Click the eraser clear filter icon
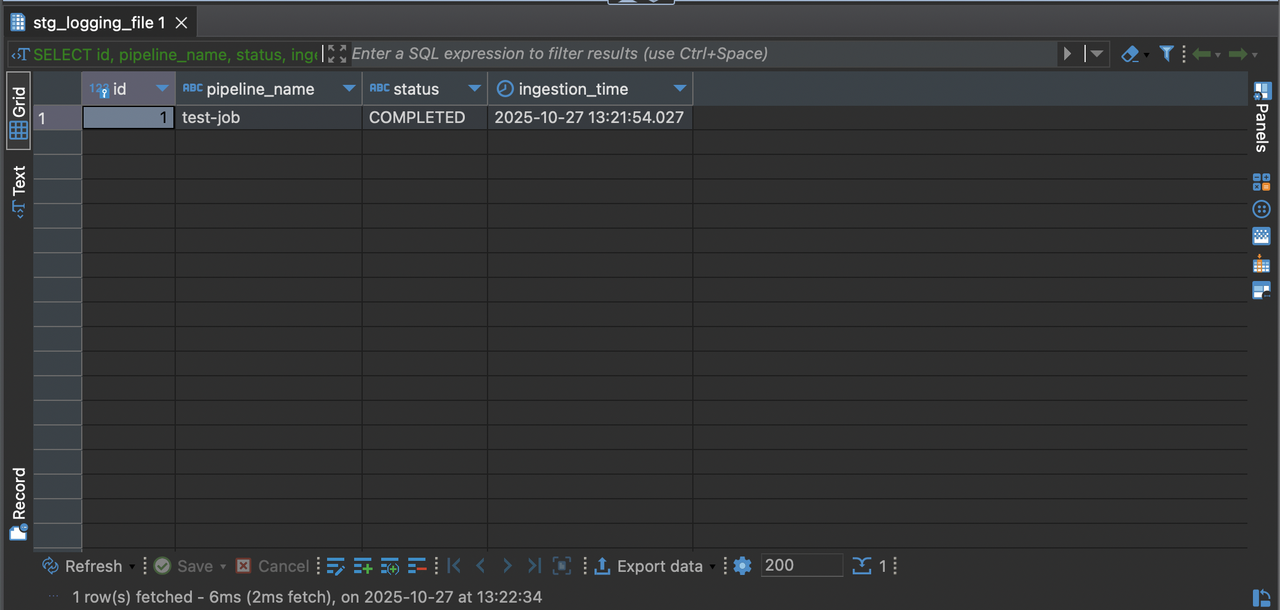Image resolution: width=1280 pixels, height=610 pixels. [1130, 54]
